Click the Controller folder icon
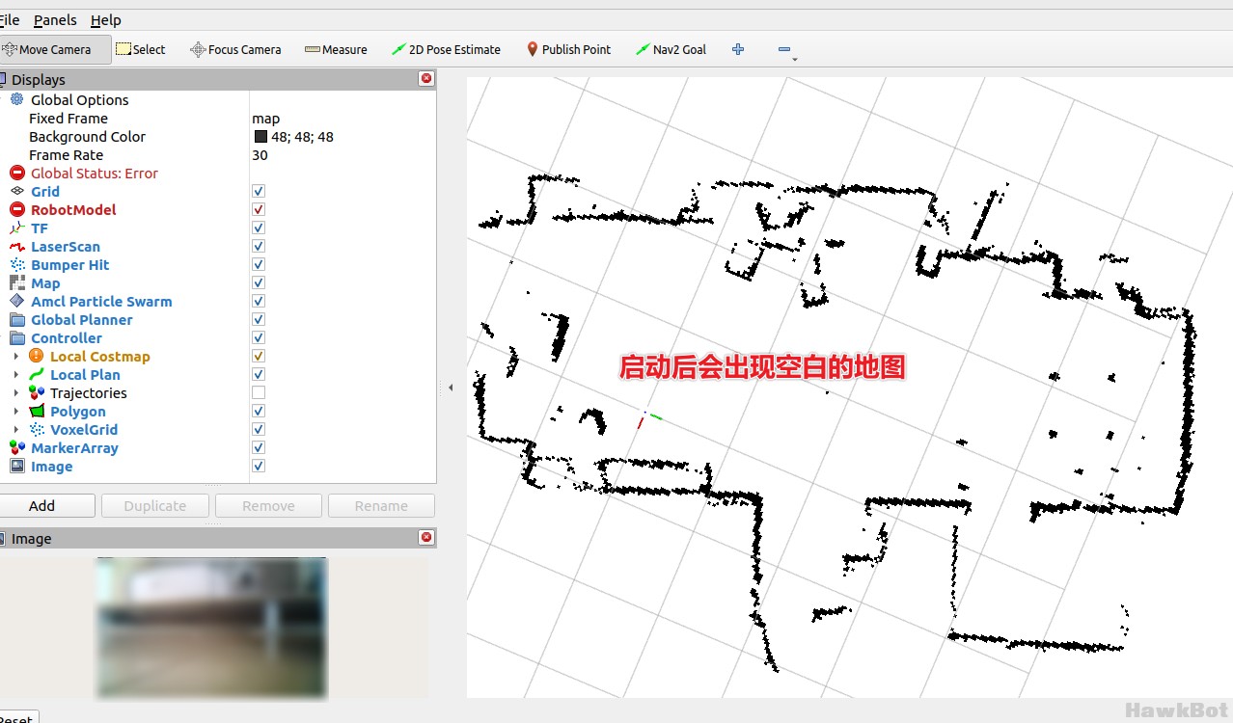The image size is (1233, 723). pos(16,337)
